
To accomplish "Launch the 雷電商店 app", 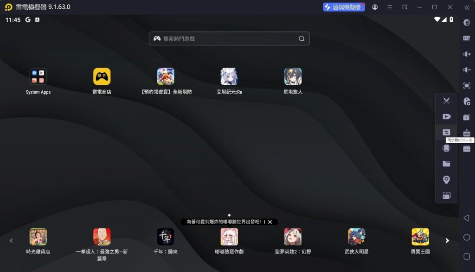I will pos(102,77).
